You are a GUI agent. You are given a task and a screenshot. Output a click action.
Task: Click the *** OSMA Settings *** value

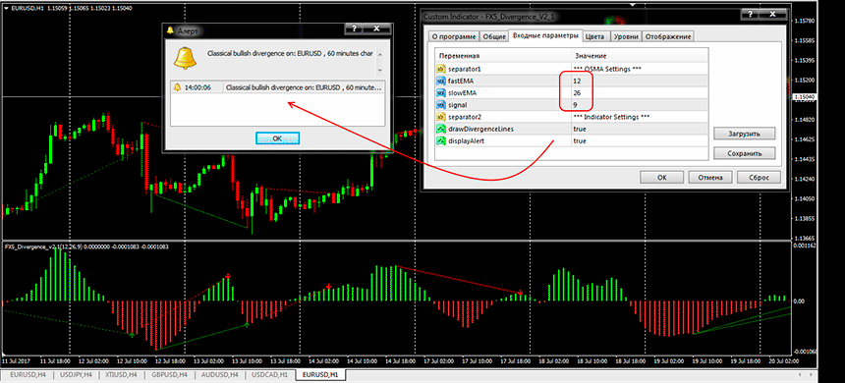[x=608, y=69]
